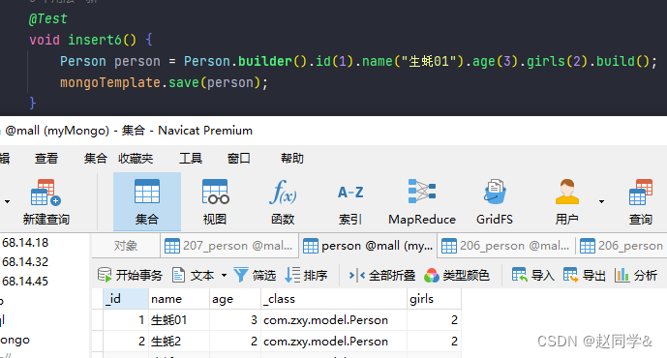Click insert6 method name in code
The height and width of the screenshot is (358, 667).
tap(95, 40)
